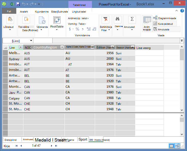Go to first record
The image size is (187, 151).
[x=17, y=146]
